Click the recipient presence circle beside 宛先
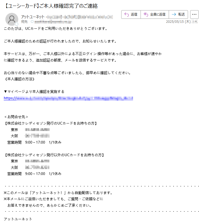Screen dimensions: 199x223 (x=32, y=22)
